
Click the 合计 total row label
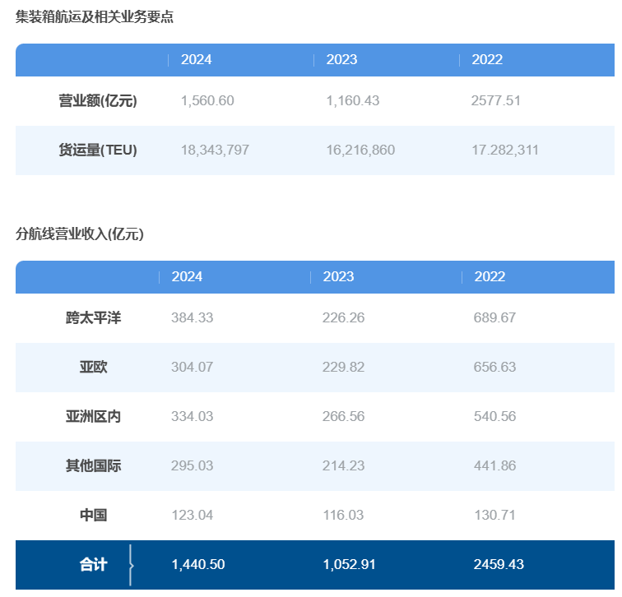(x=93, y=565)
